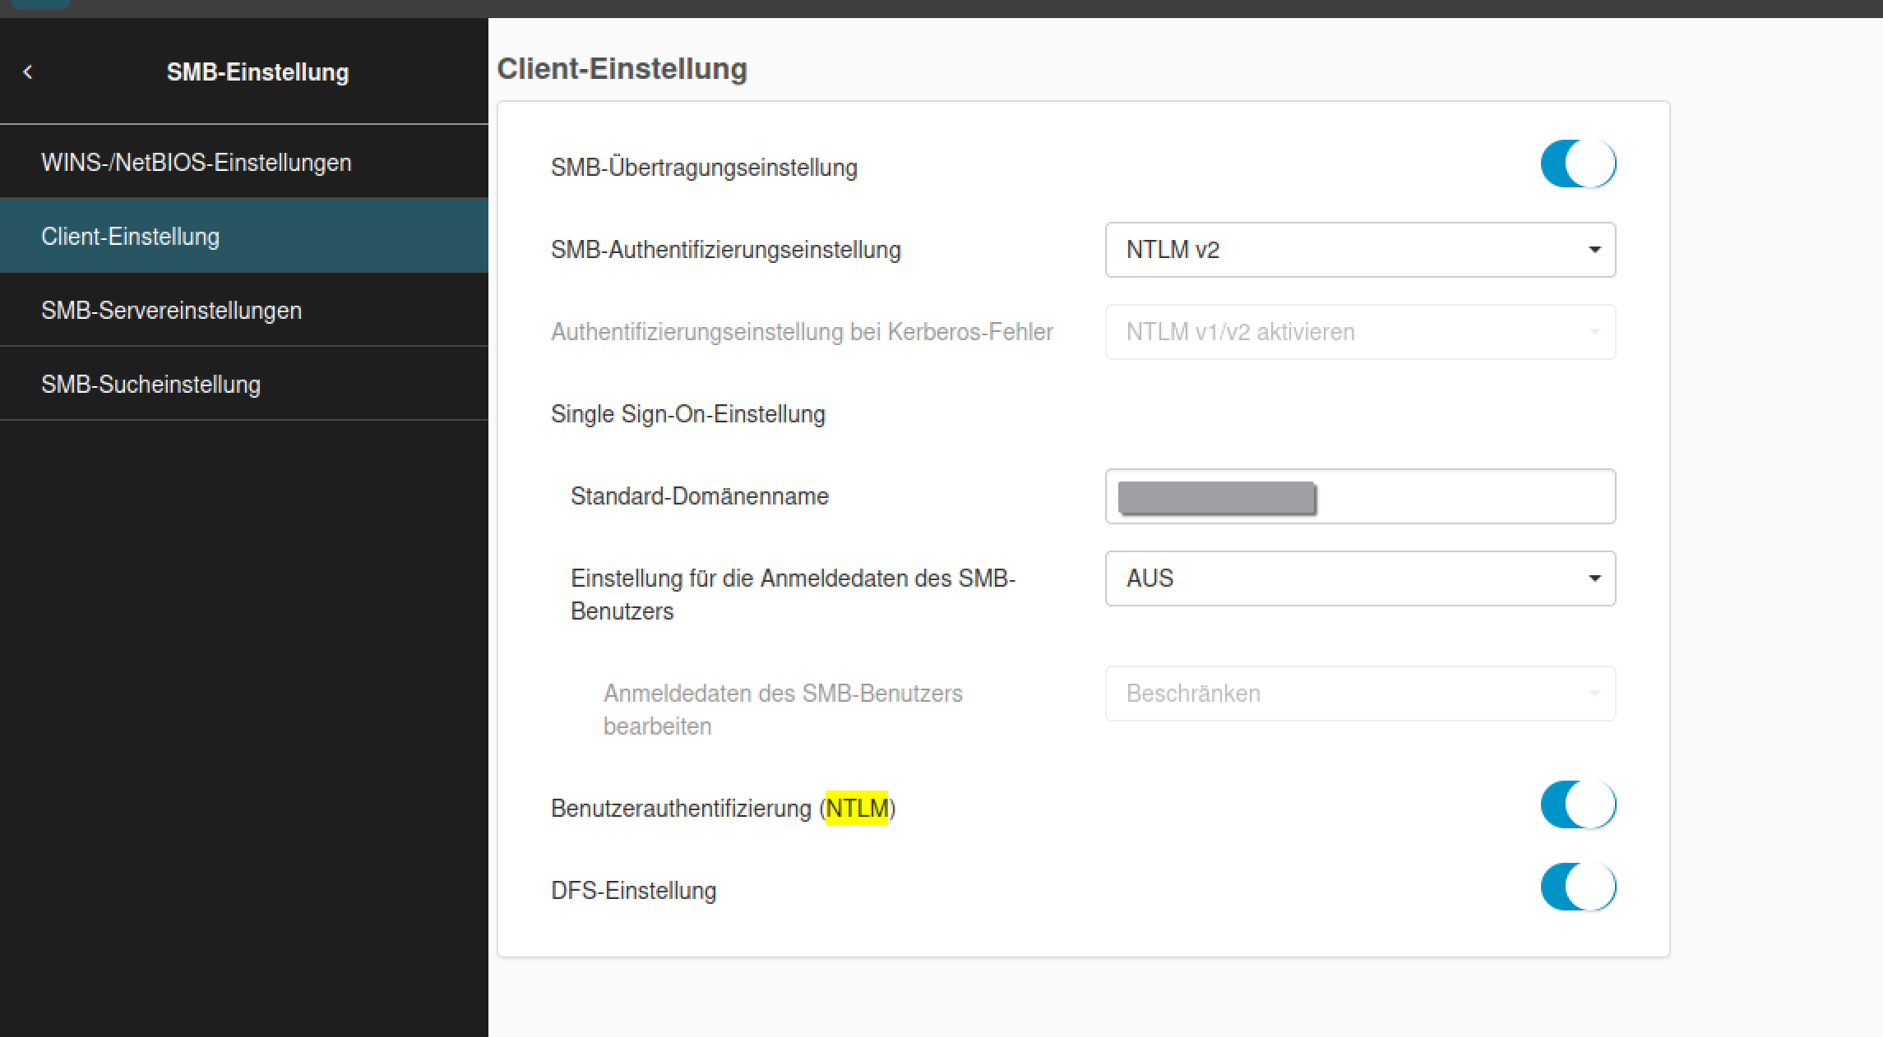This screenshot has height=1037, width=1883.
Task: Open the NTLM v2 authentication dropdown
Action: click(x=1359, y=250)
